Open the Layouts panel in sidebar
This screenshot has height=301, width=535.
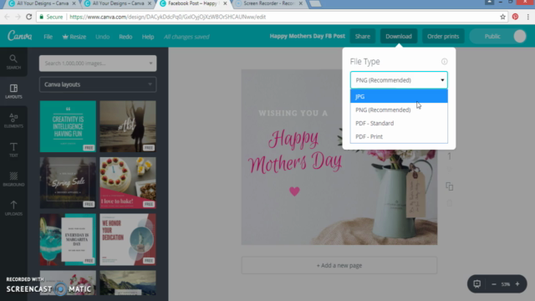pyautogui.click(x=13, y=91)
